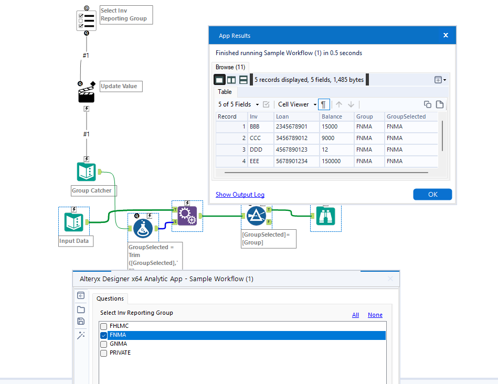Click the checkmark apply fields icon
498x384 pixels.
(266, 104)
